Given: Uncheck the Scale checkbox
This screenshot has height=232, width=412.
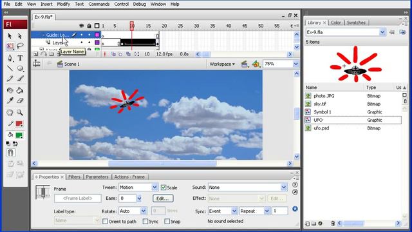Looking at the screenshot, I should pyautogui.click(x=164, y=188).
